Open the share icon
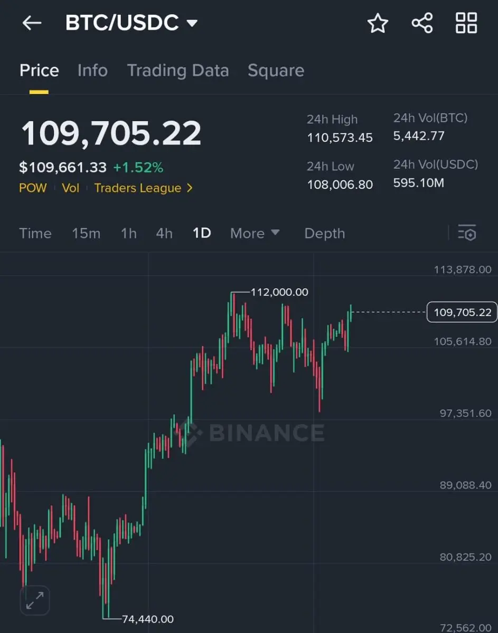 click(422, 23)
